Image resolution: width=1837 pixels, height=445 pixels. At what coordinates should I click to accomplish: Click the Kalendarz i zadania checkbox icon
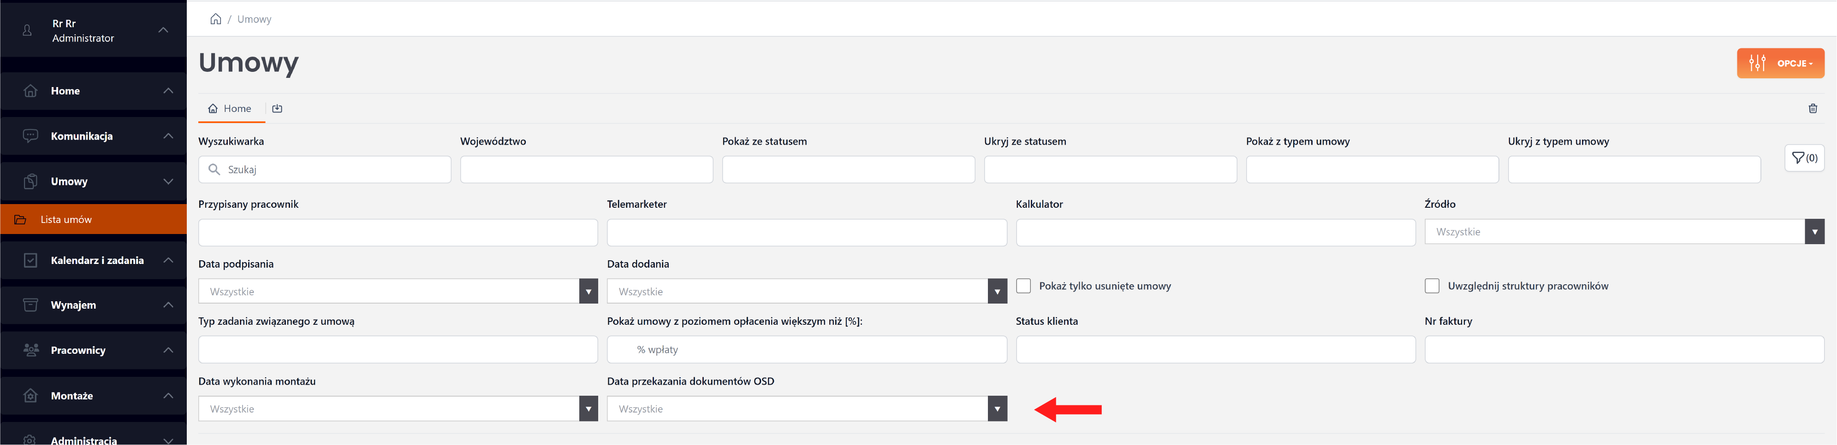(x=30, y=261)
